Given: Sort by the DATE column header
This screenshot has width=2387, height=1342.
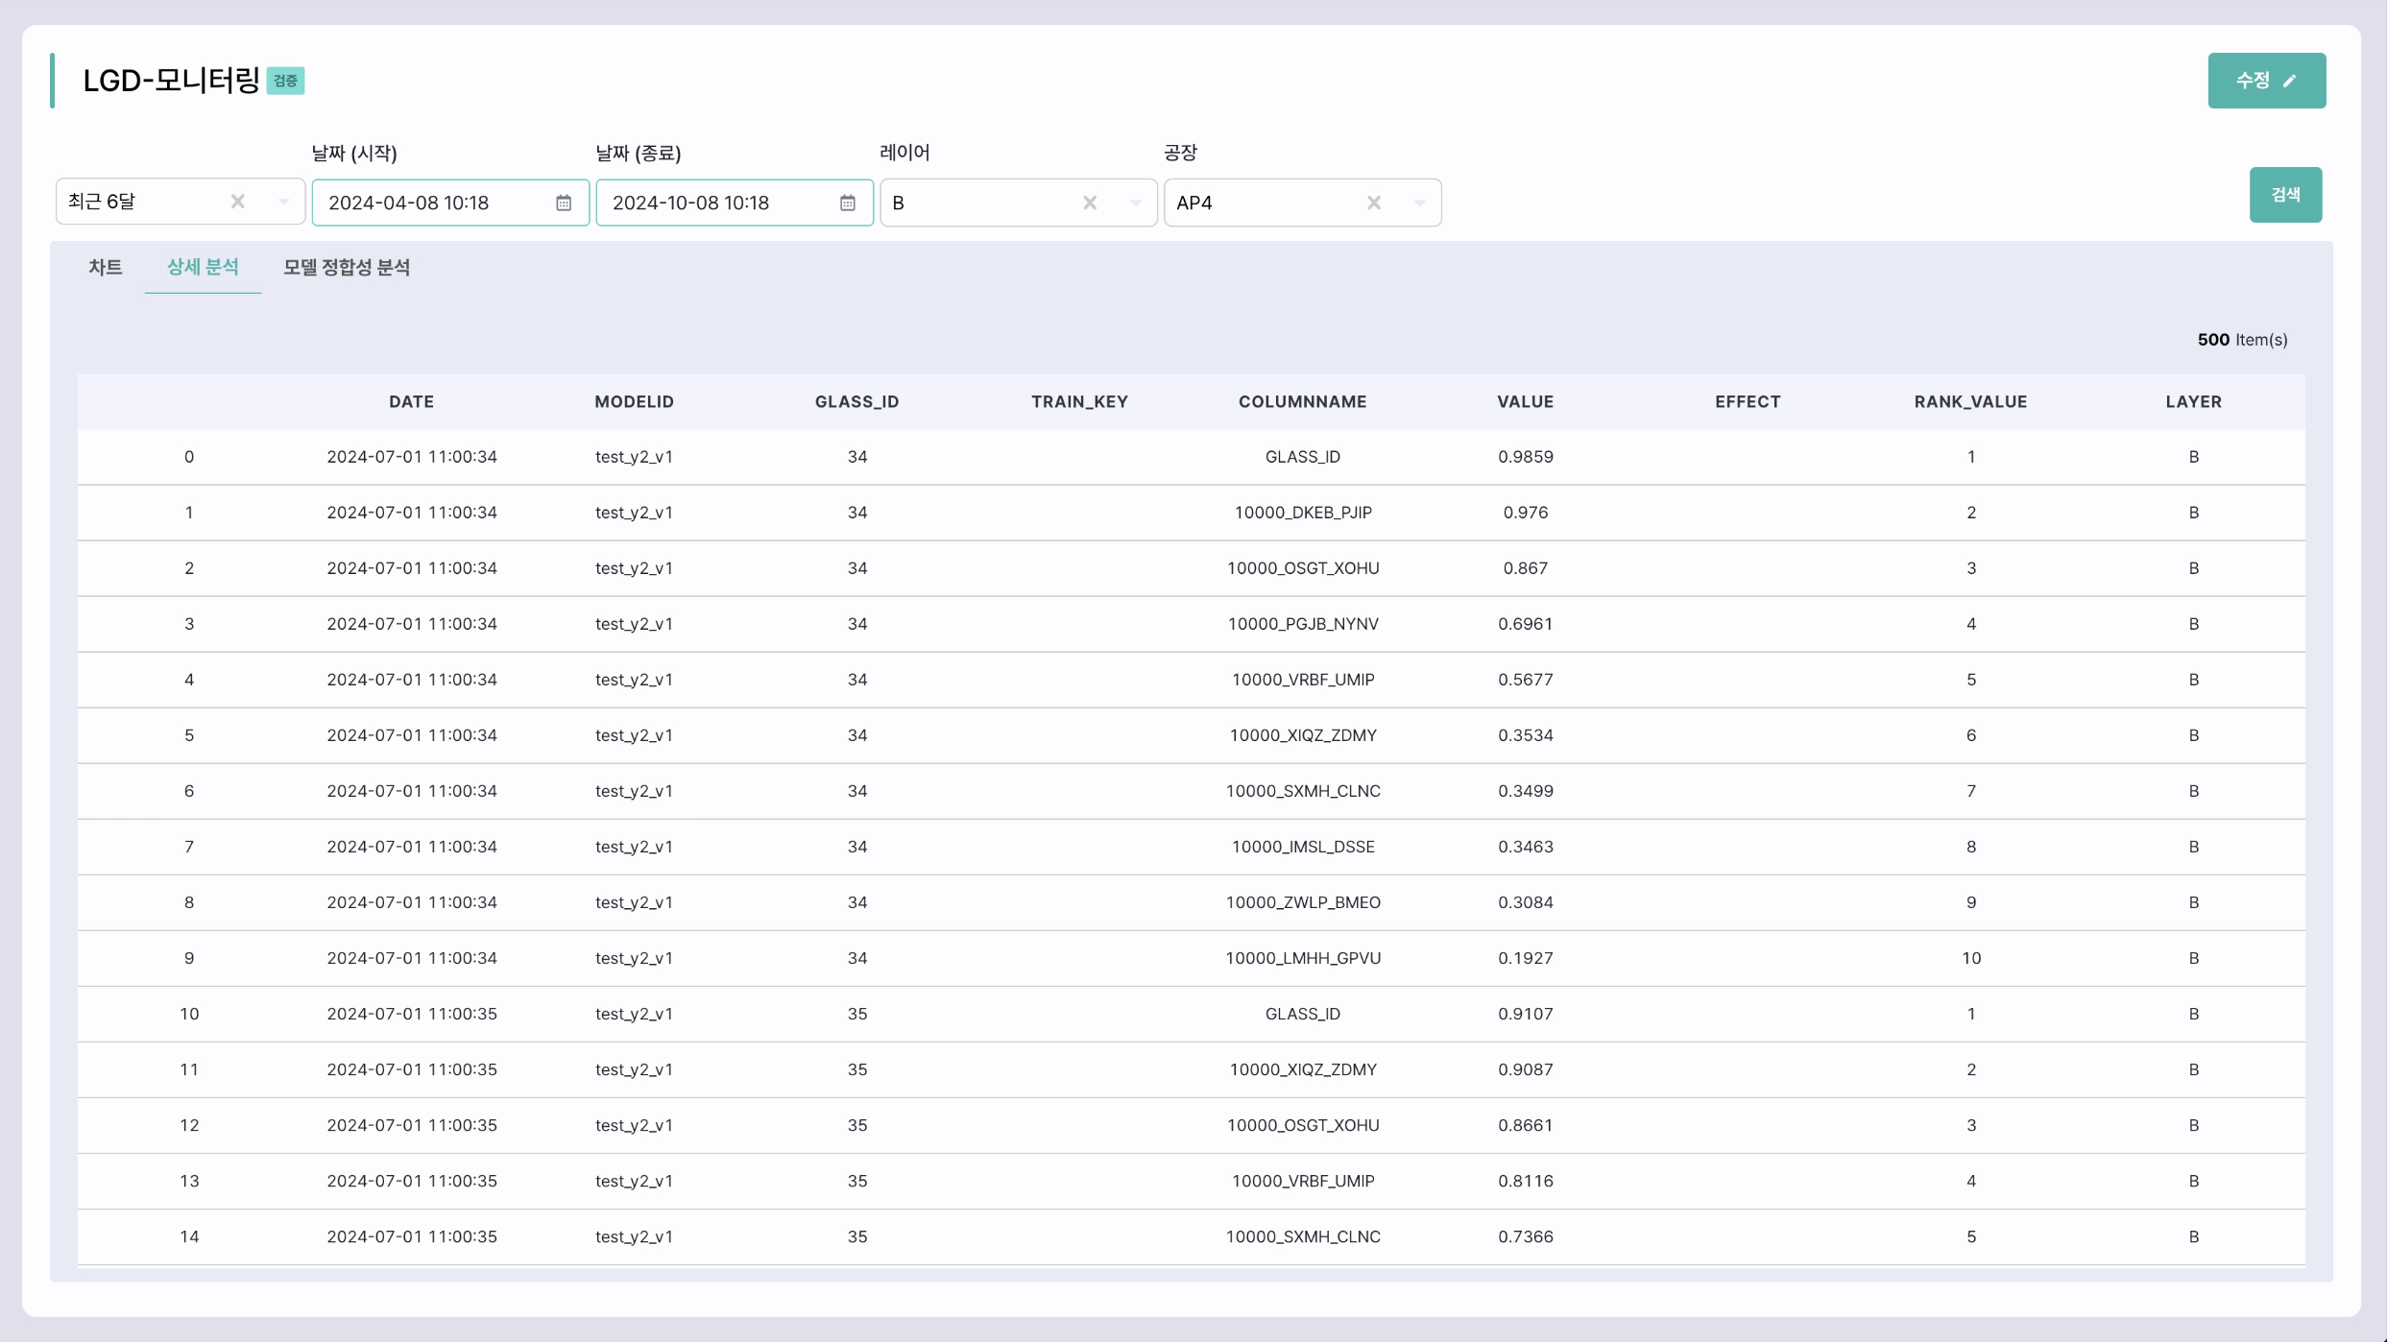Looking at the screenshot, I should click(412, 401).
